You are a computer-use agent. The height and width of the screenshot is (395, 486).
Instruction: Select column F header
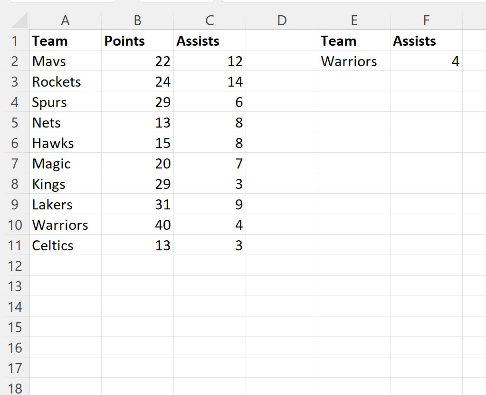click(x=426, y=20)
